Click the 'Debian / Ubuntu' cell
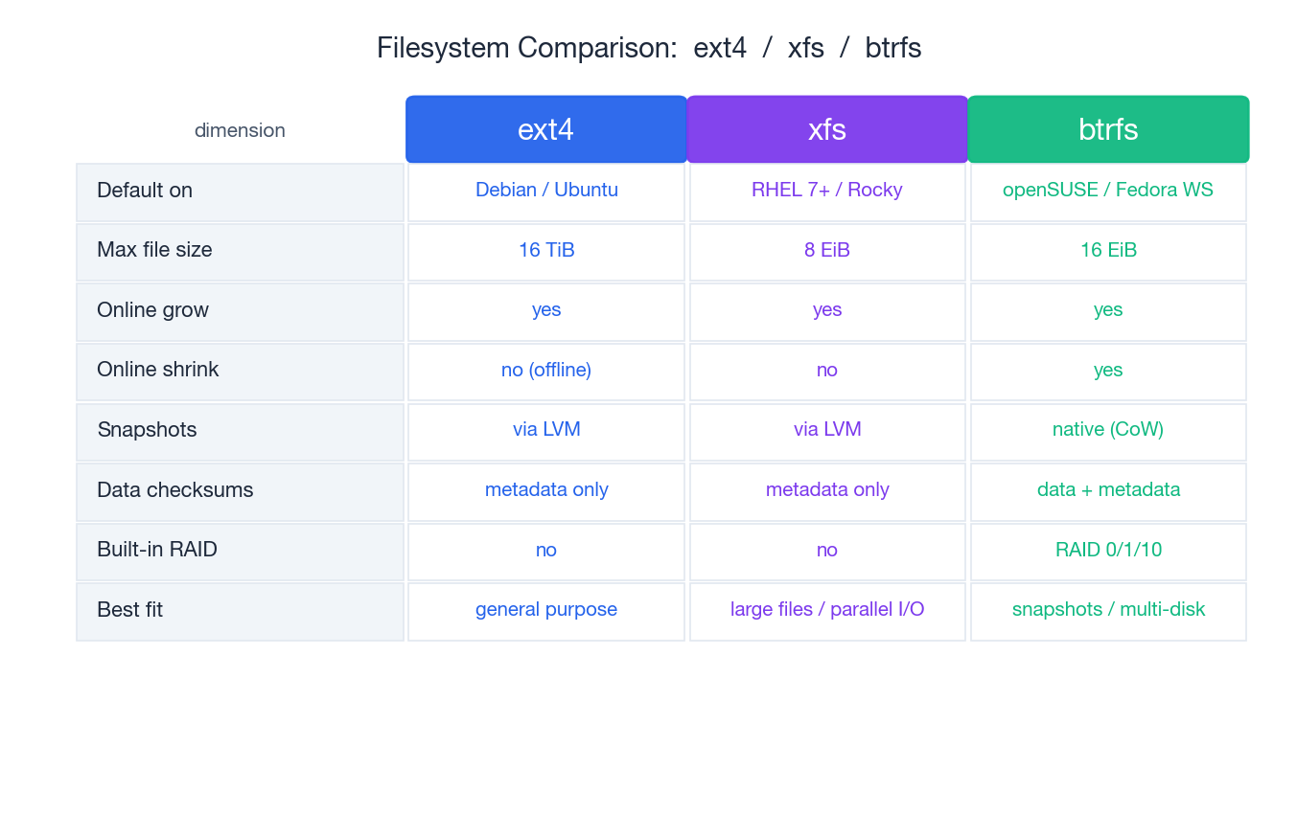The height and width of the screenshot is (836, 1297). click(x=545, y=190)
